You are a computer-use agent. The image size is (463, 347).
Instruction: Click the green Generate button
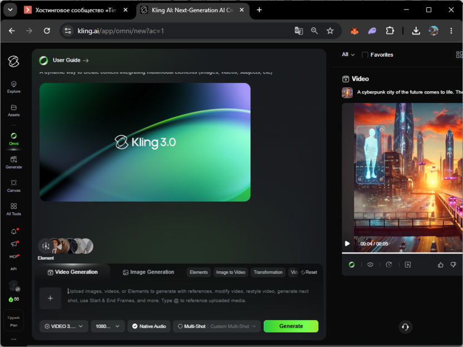point(291,326)
